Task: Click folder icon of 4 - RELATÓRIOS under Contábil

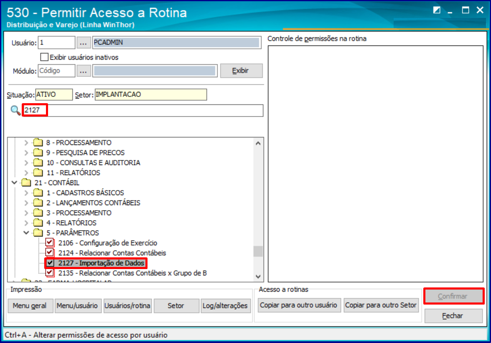Action: coord(38,223)
